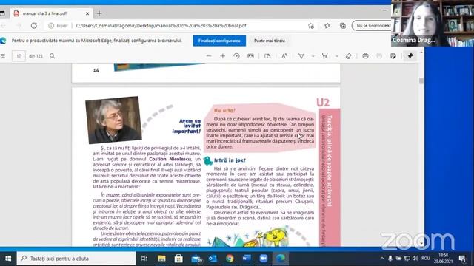474x266 pixels.
Task: Open a new browser tab
Action: click(x=99, y=13)
